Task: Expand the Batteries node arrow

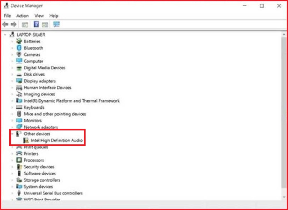Action: (x=12, y=41)
